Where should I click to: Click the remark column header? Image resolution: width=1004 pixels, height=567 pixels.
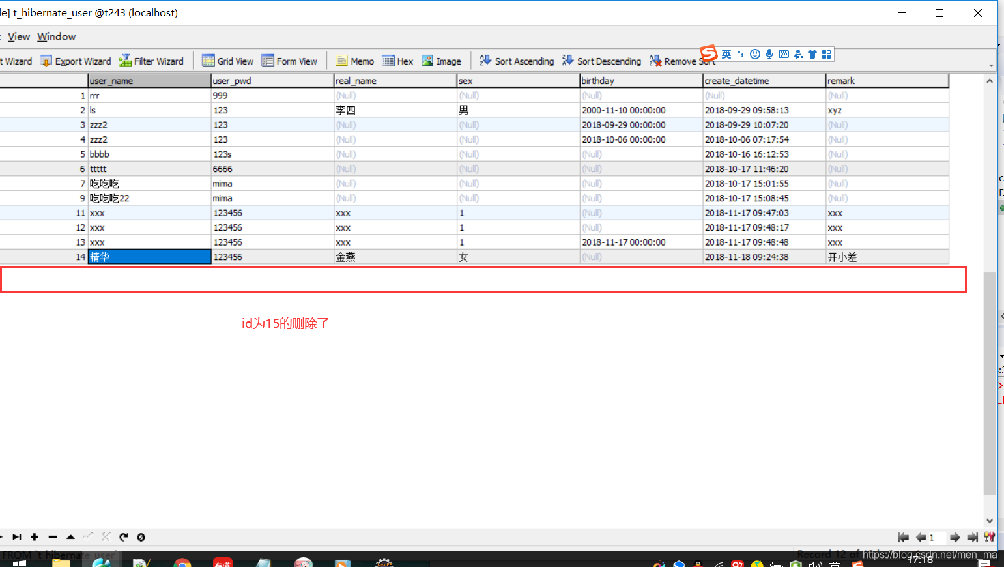coord(887,81)
